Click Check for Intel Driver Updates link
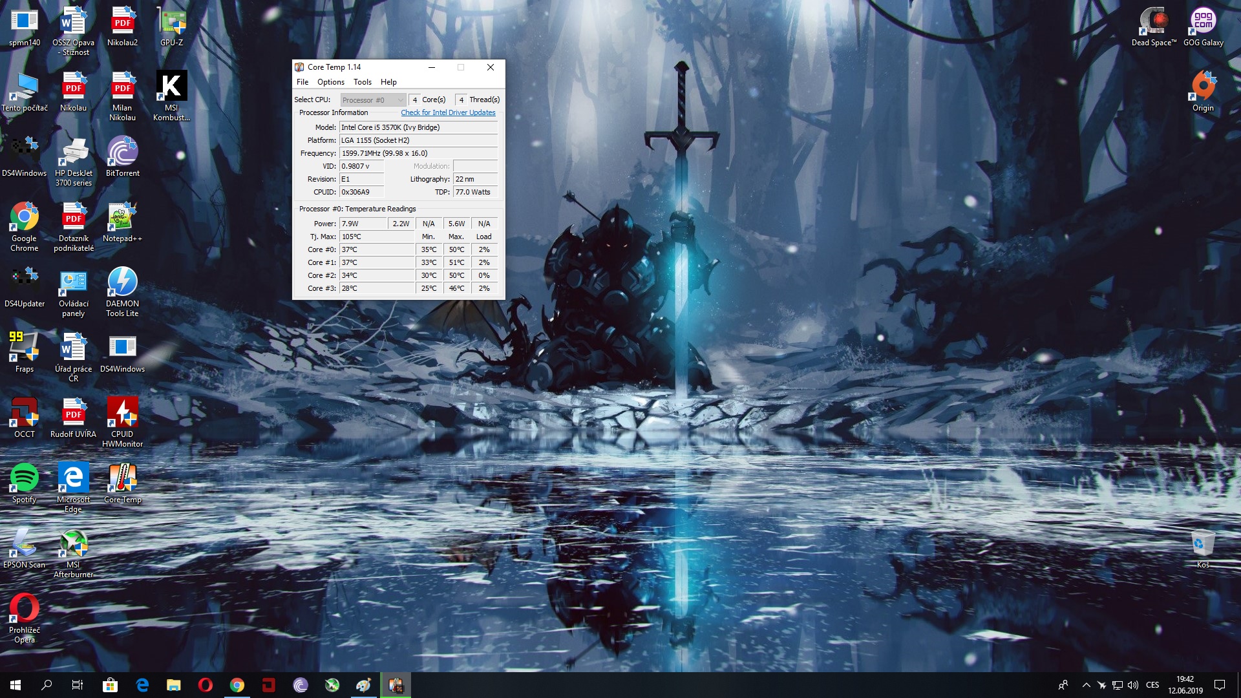The height and width of the screenshot is (698, 1241). click(448, 112)
